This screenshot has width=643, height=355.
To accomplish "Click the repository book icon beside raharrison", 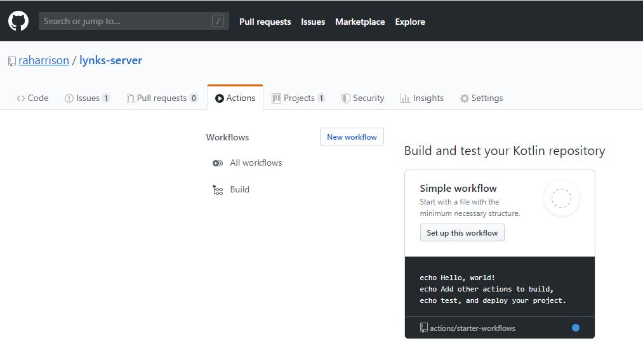I will point(12,61).
